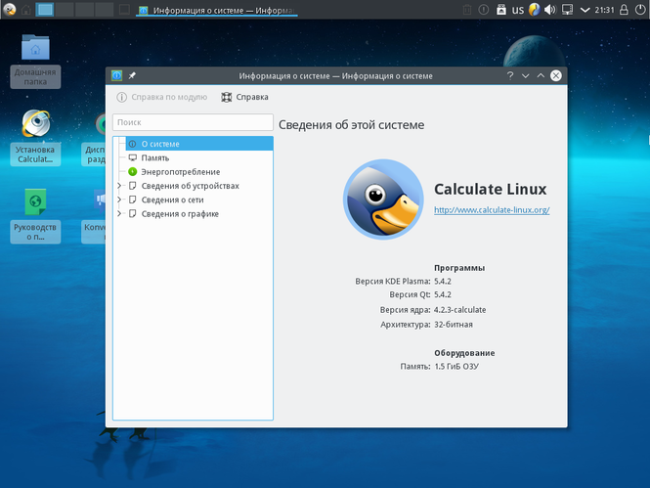Select Энергопотребление in the module tree
This screenshot has height=488, width=650.
pyautogui.click(x=180, y=172)
